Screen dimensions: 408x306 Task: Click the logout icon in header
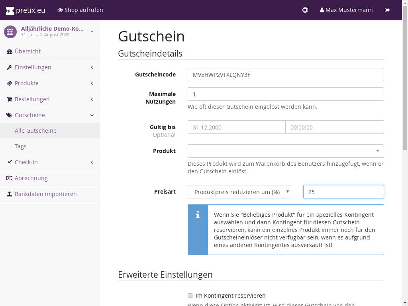(387, 10)
